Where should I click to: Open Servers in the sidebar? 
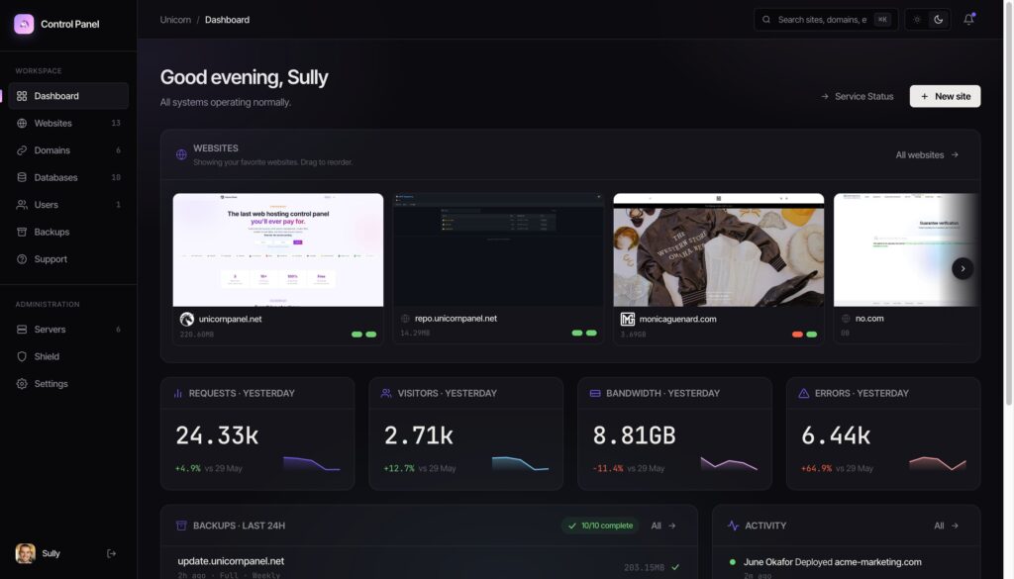(68, 329)
